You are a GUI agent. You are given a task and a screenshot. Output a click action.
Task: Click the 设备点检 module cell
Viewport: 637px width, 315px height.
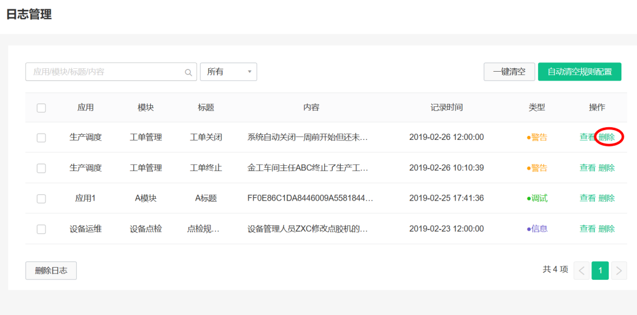[x=146, y=229]
